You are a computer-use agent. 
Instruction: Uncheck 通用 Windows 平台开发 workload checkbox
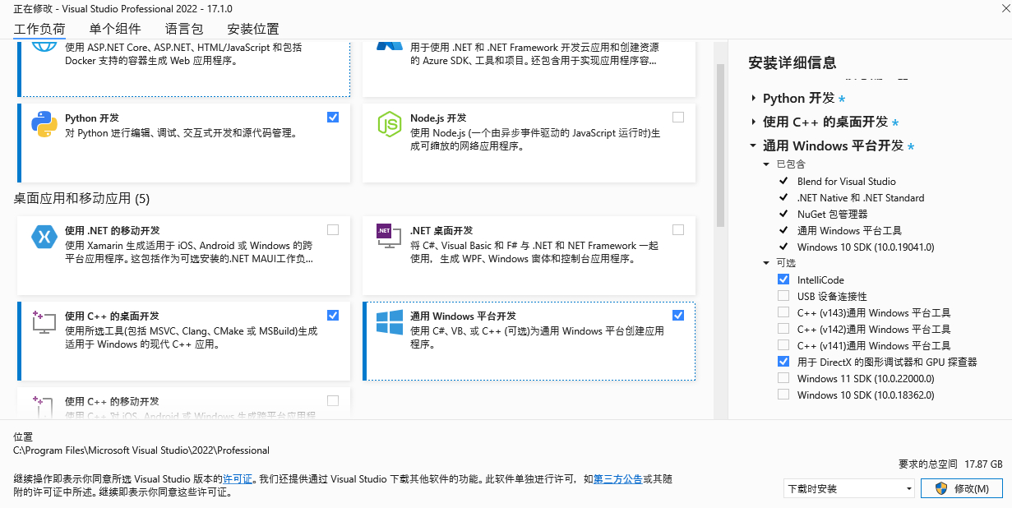678,316
